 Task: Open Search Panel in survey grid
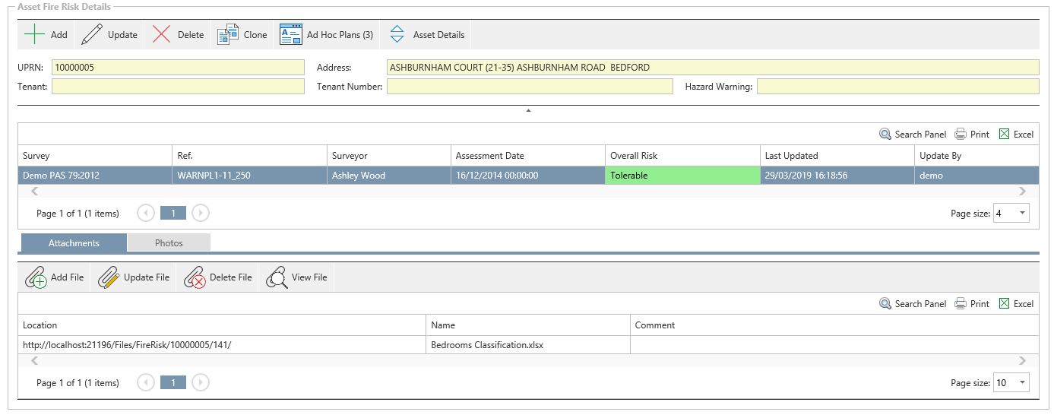pos(913,135)
